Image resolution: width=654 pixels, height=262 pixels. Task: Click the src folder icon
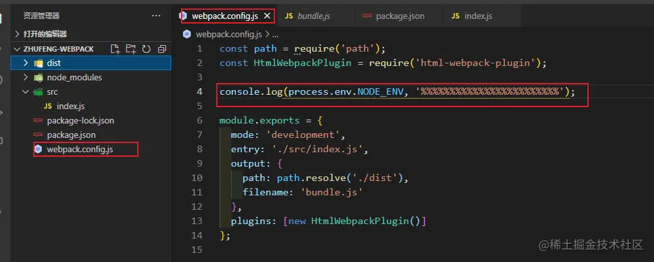pos(39,91)
